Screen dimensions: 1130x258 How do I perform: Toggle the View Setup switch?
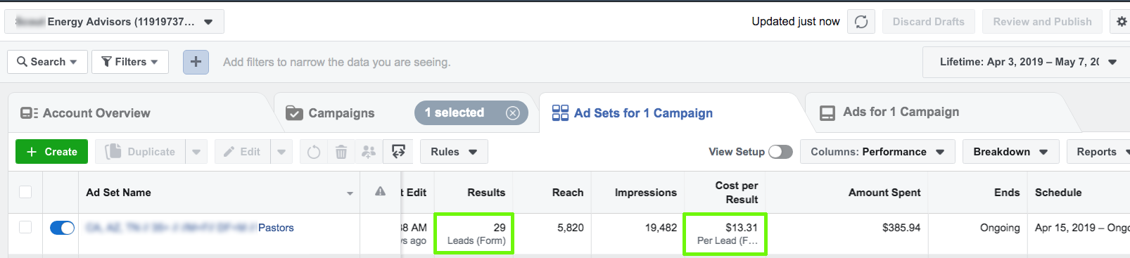point(780,152)
